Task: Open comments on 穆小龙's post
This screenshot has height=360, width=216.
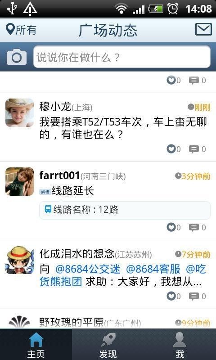Action: point(197,149)
